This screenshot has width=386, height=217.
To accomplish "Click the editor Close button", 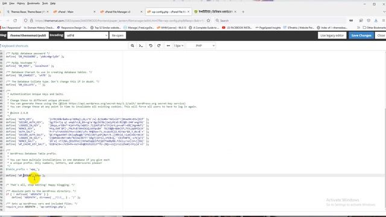I will (x=381, y=36).
